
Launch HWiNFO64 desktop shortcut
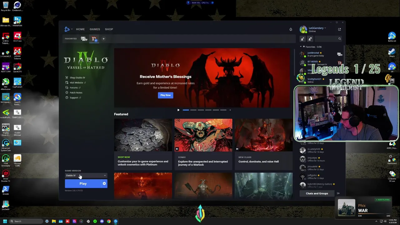[17, 21]
